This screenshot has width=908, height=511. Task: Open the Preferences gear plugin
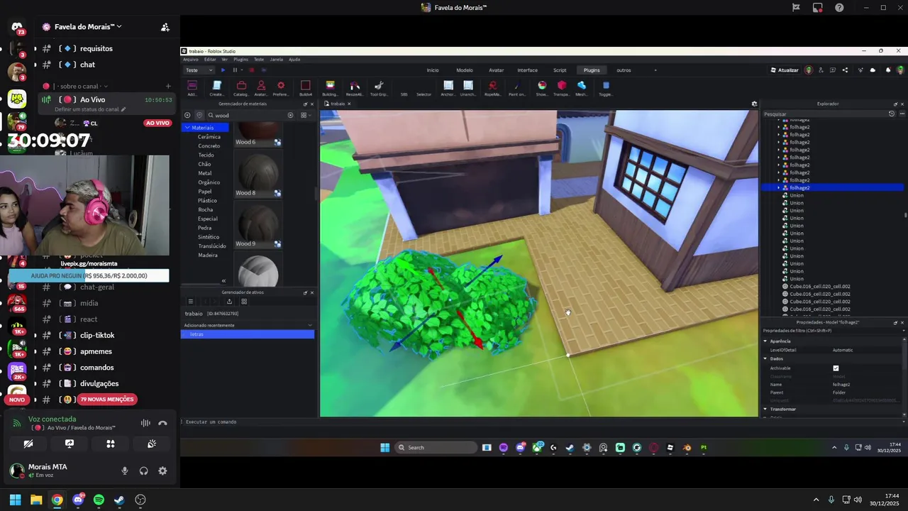pos(281,88)
